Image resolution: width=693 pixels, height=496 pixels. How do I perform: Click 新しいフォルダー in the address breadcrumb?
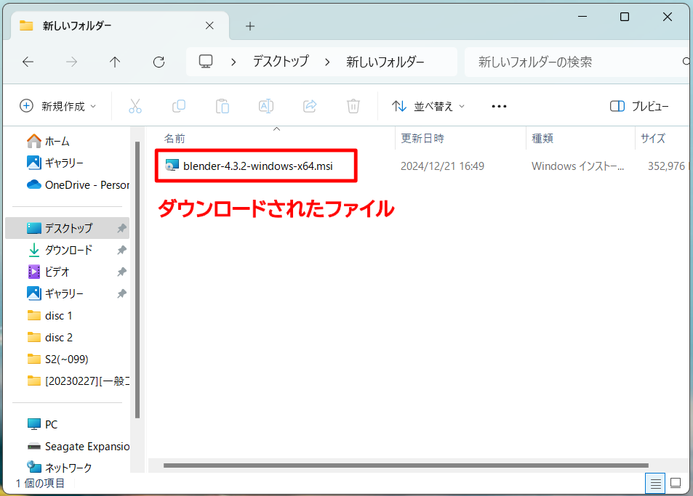click(x=385, y=61)
